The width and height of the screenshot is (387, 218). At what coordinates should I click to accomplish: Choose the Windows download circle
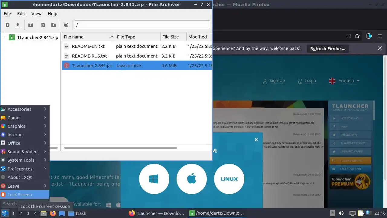point(154,179)
